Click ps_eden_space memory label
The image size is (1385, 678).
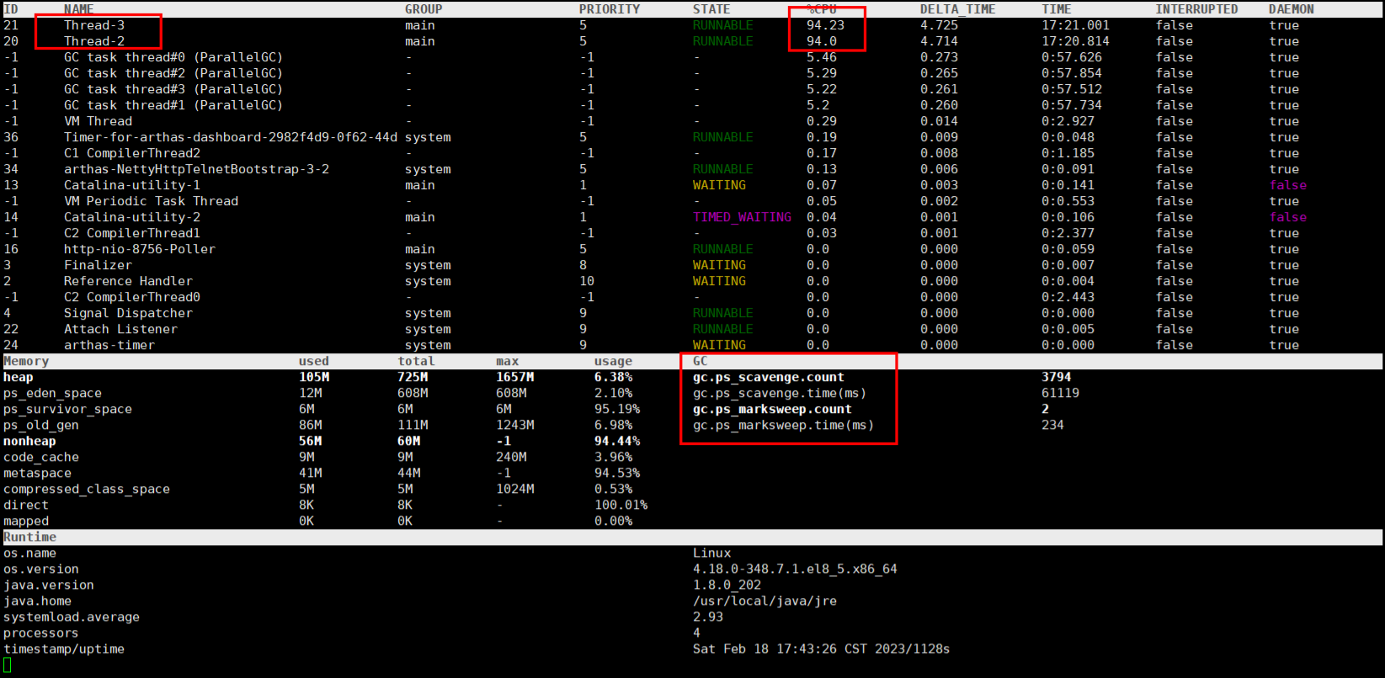click(x=52, y=393)
